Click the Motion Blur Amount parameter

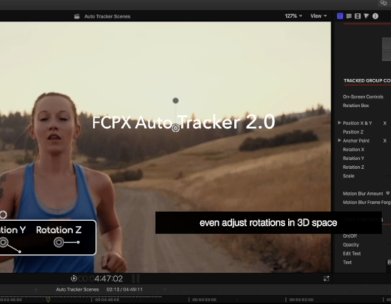pos(363,194)
